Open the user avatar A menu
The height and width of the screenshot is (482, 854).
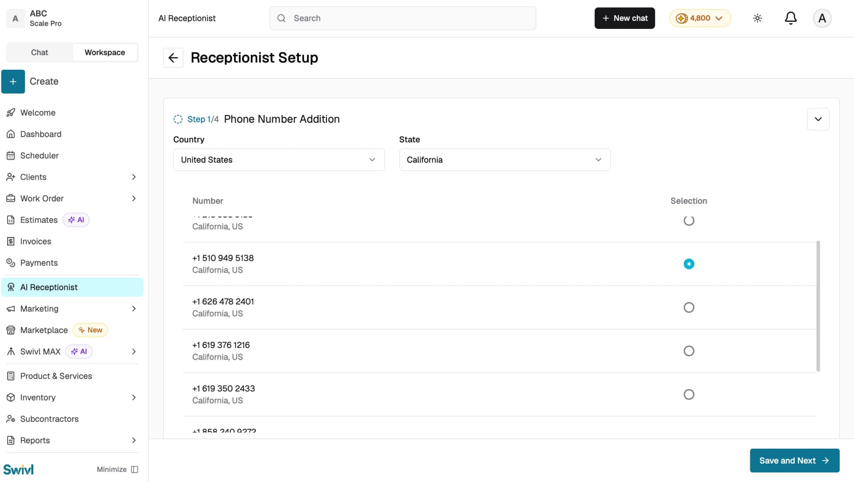[822, 18]
